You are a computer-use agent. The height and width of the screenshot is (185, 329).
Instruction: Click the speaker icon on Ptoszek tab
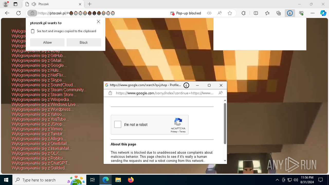[34, 4]
